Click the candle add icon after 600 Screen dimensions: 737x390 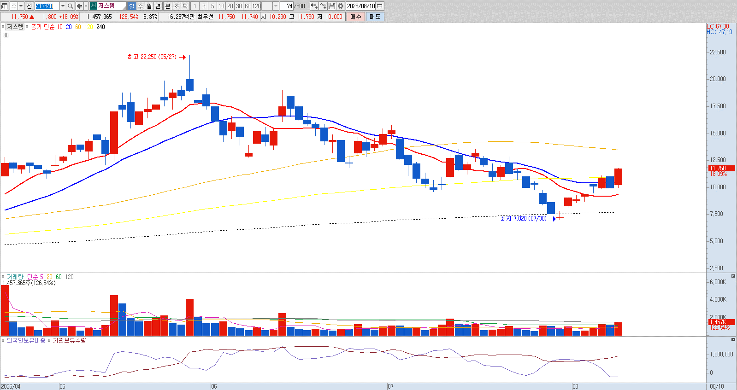[314, 6]
